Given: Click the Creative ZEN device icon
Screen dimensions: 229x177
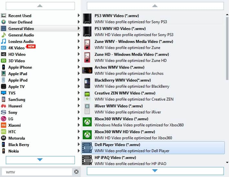Looking at the screenshot, I should click(x=87, y=96).
